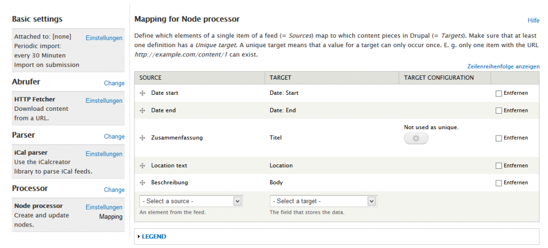This screenshot has height=248, width=548.
Task: Click drag handle beside Beschreibung
Action: [x=142, y=183]
